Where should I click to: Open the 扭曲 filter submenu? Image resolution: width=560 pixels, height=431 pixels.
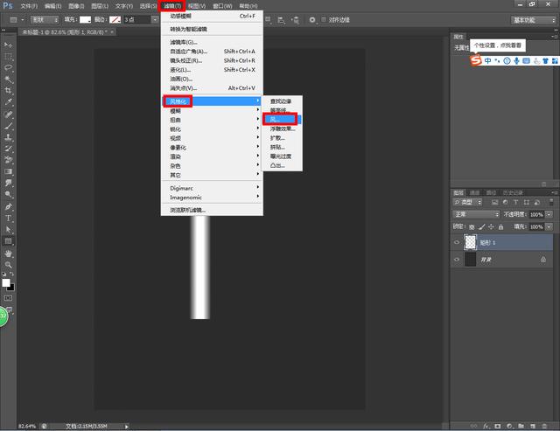pos(212,120)
